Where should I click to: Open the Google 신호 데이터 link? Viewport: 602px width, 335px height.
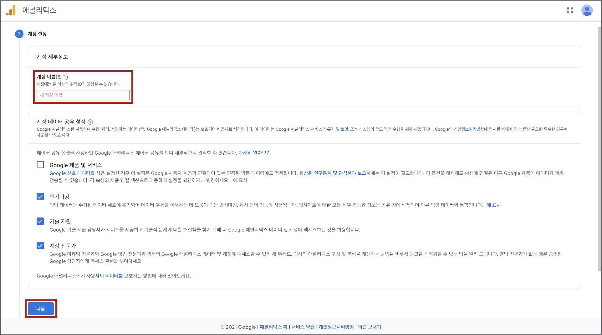point(70,173)
